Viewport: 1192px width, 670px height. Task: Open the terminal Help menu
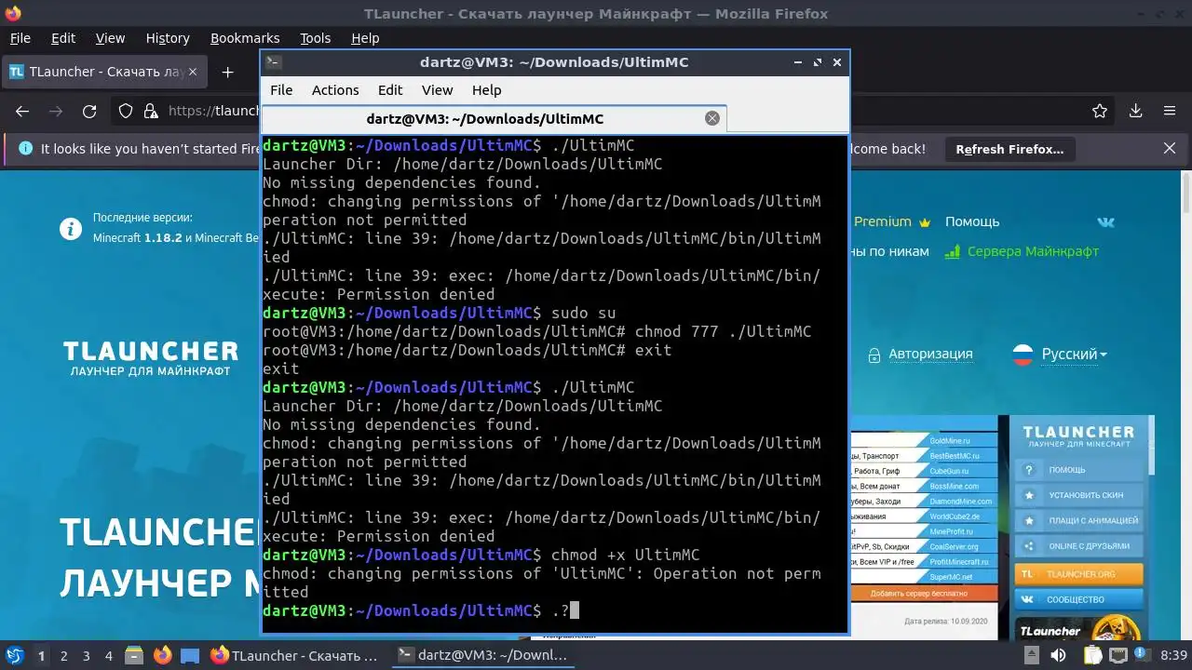coord(486,90)
